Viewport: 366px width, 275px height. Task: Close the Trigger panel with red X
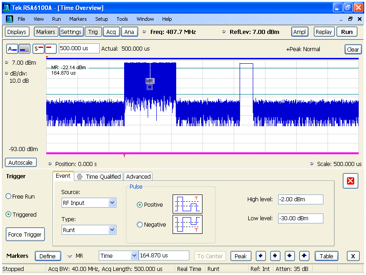(x=350, y=181)
